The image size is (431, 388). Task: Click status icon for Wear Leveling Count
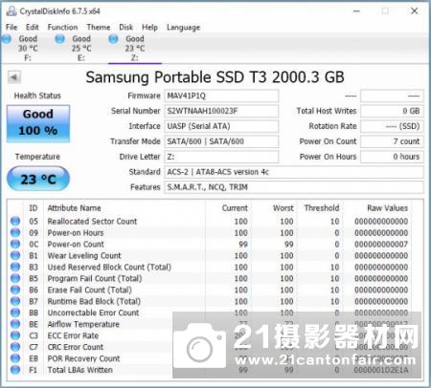click(15, 255)
